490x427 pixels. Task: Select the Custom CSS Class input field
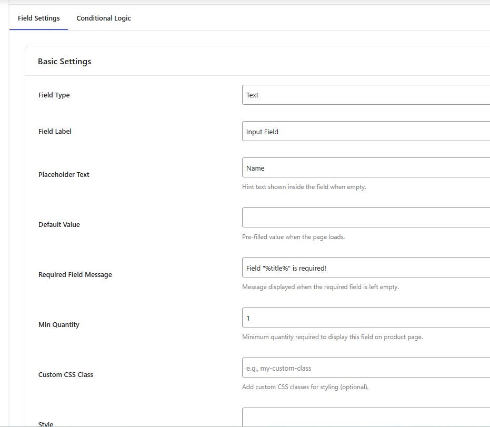click(x=366, y=368)
